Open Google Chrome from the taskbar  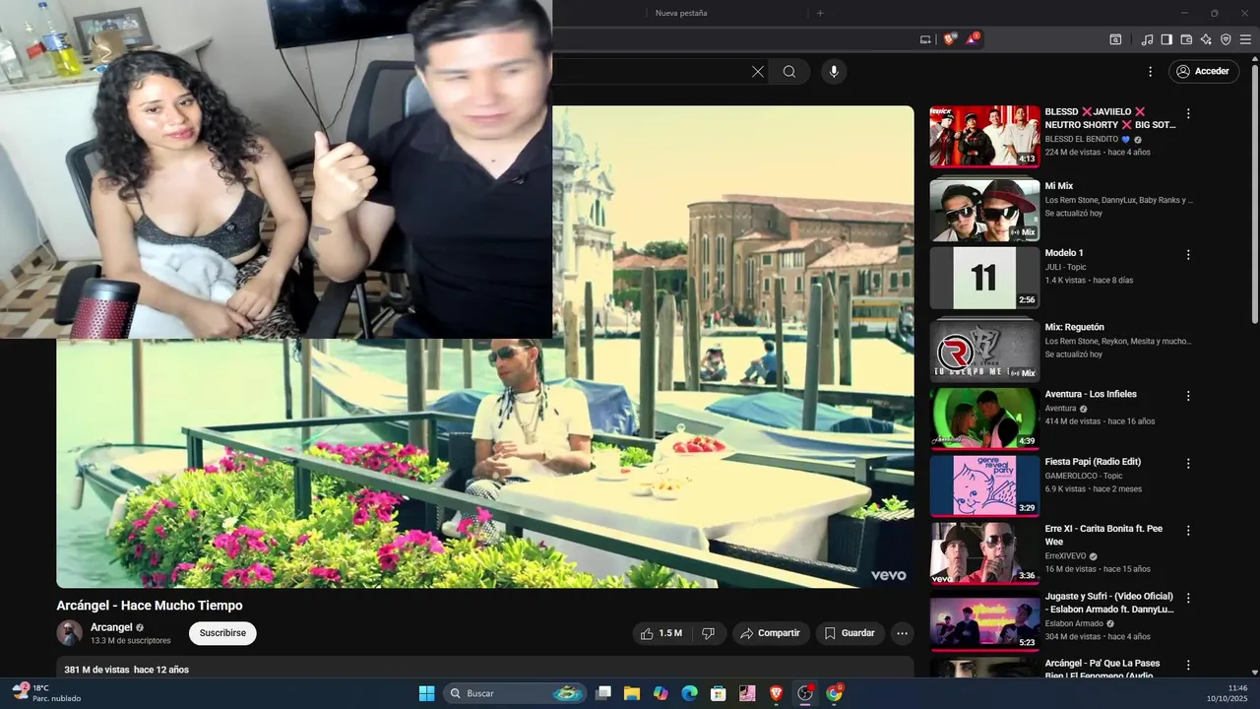coord(834,693)
